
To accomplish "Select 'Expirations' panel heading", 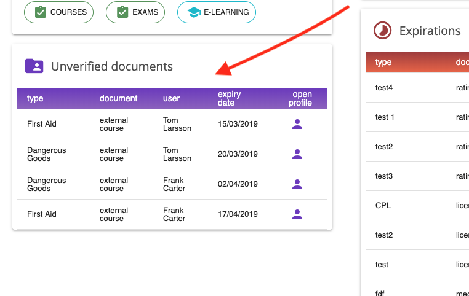I will pos(430,31).
